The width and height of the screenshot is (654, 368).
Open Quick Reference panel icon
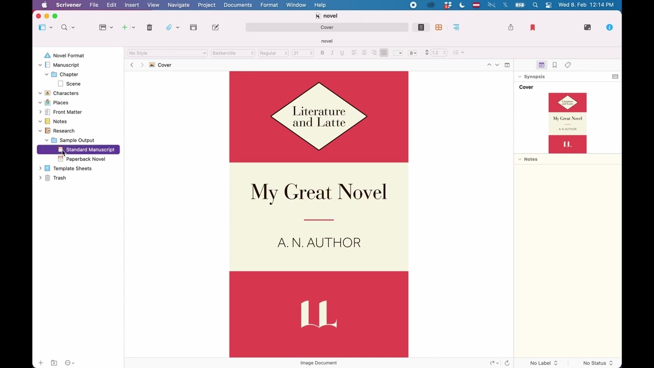click(193, 27)
